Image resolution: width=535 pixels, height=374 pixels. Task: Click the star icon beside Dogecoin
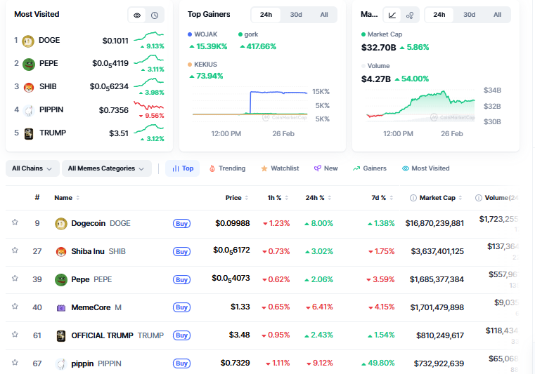(x=15, y=222)
